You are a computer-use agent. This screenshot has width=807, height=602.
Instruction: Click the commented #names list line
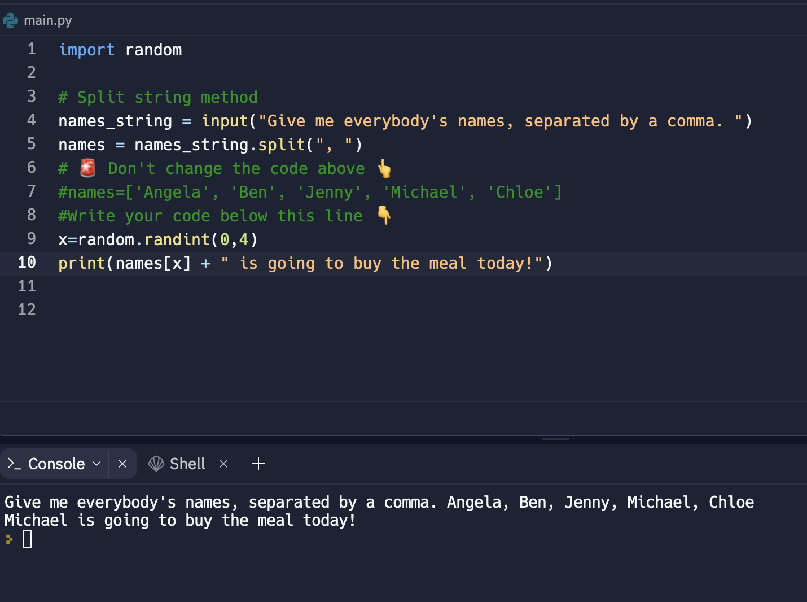click(x=310, y=192)
